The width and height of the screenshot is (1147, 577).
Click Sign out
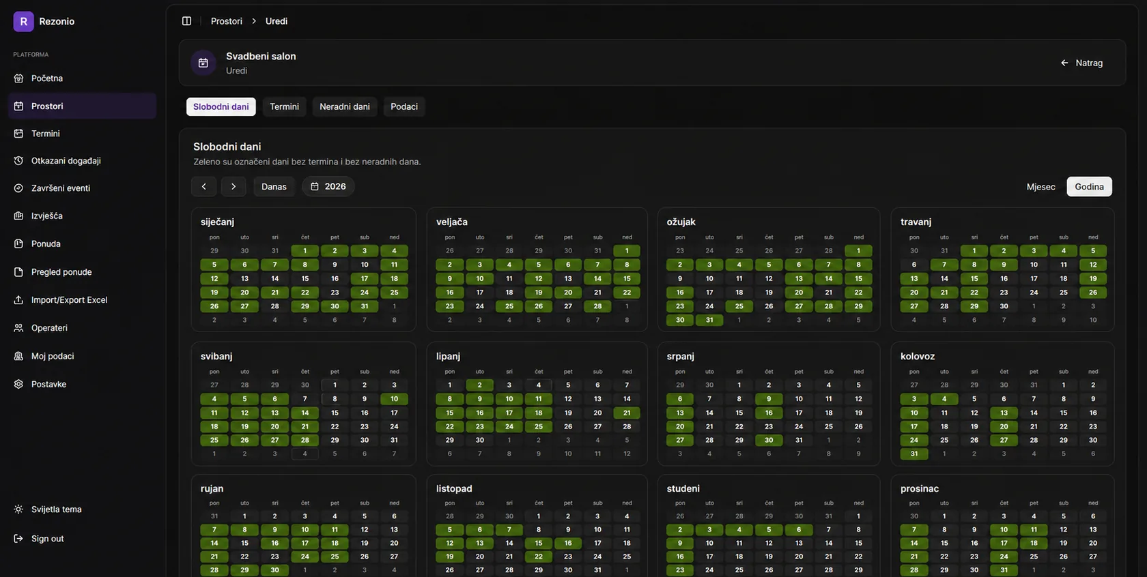click(82, 539)
